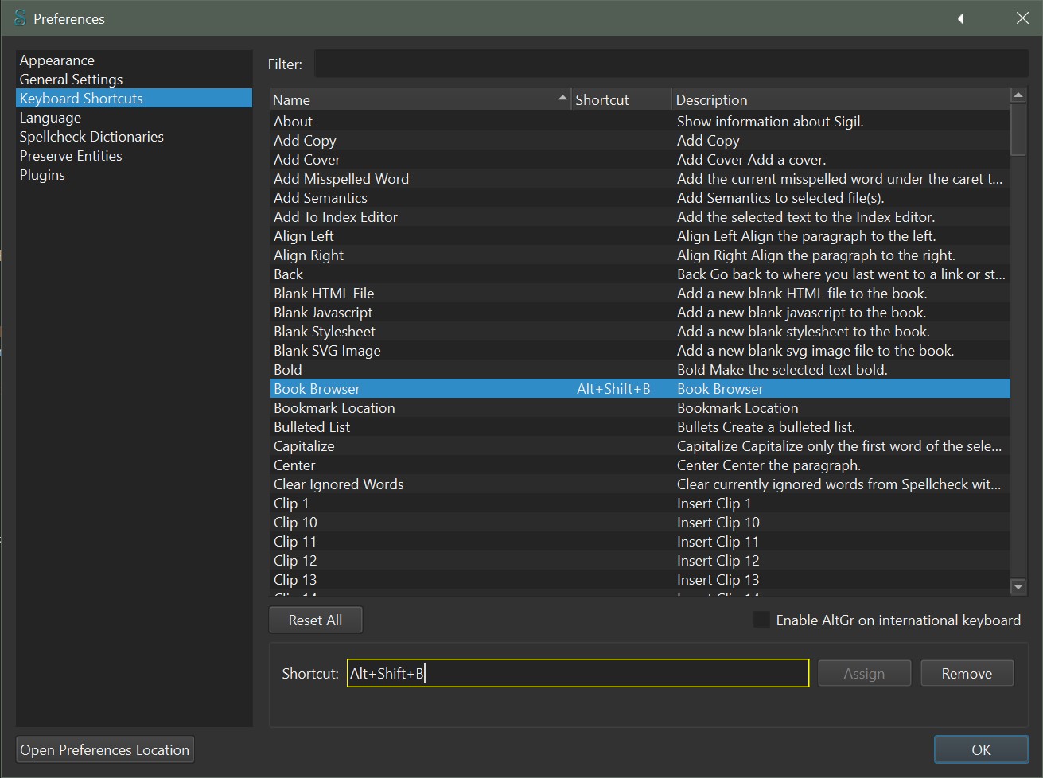The image size is (1043, 778).
Task: Click the help arrow icon in title bar
Action: click(960, 18)
